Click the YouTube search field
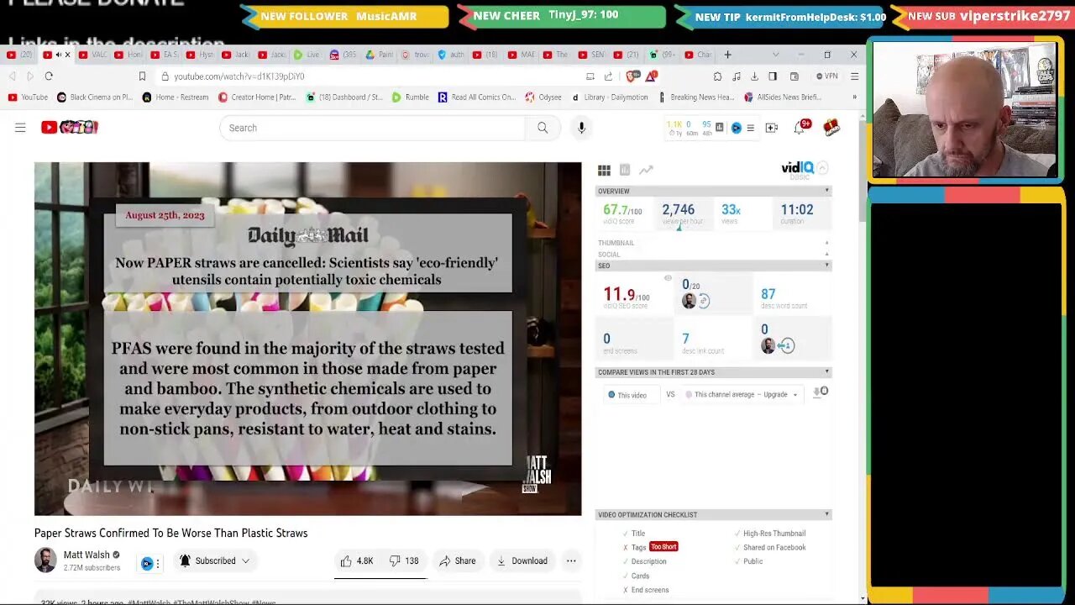 [x=373, y=128]
